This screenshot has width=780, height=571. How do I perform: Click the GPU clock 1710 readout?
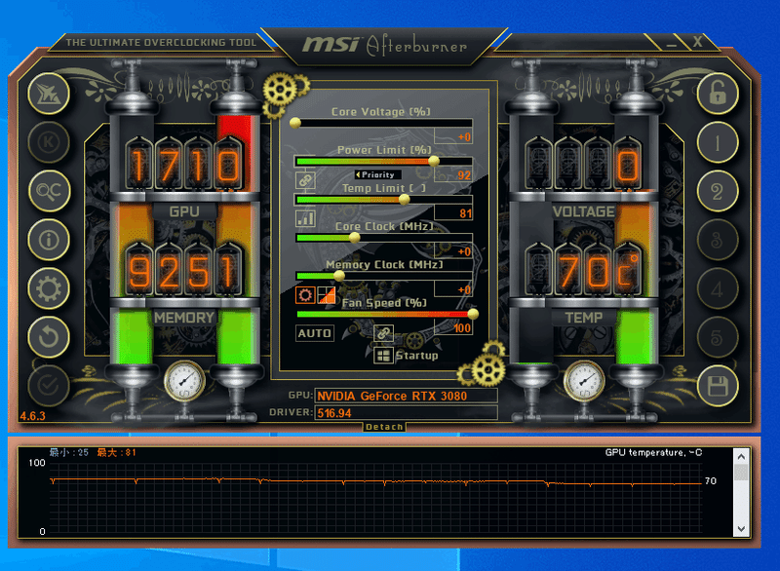[x=184, y=165]
